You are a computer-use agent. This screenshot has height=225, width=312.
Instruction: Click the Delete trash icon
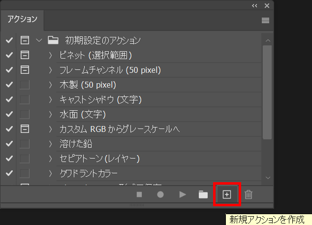pos(249,194)
